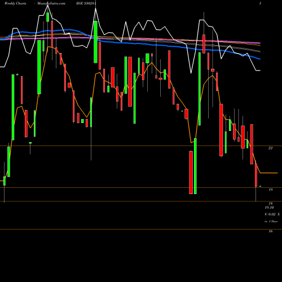This screenshot has width=282, height=282.
Task: Click the "in 1 Days" text
Action: pos(271,222)
